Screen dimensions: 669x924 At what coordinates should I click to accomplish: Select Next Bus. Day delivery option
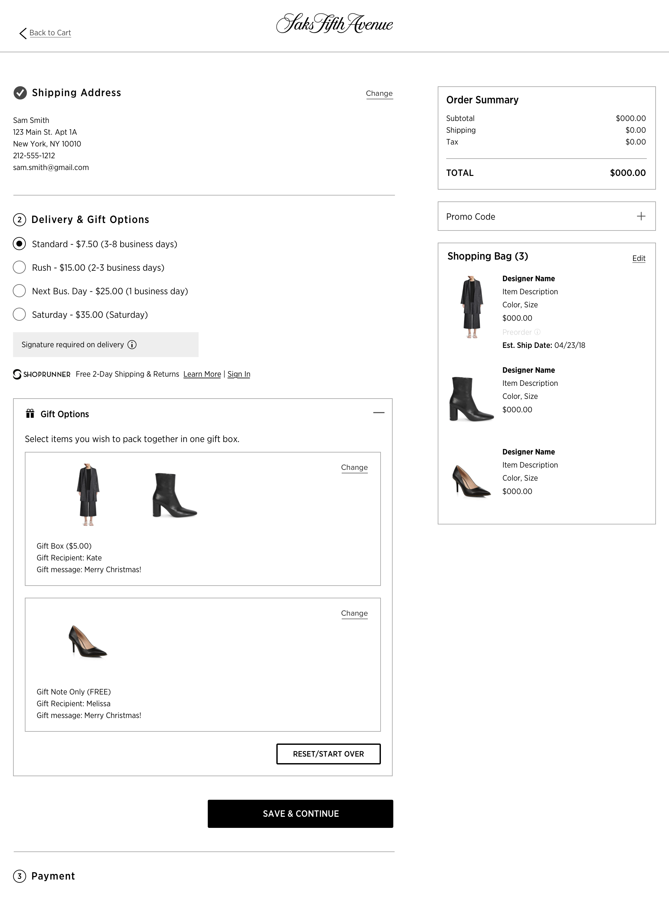[x=19, y=291]
